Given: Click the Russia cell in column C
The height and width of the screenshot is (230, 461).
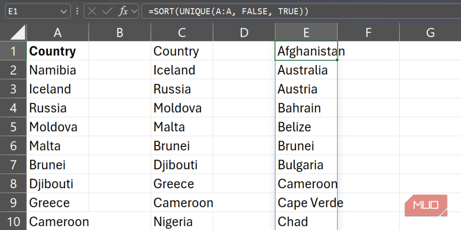Looking at the screenshot, I should tap(182, 88).
